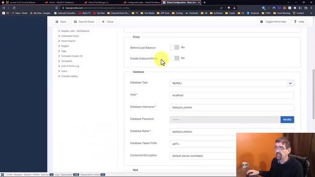Expand the Users sidebar item

63,71
